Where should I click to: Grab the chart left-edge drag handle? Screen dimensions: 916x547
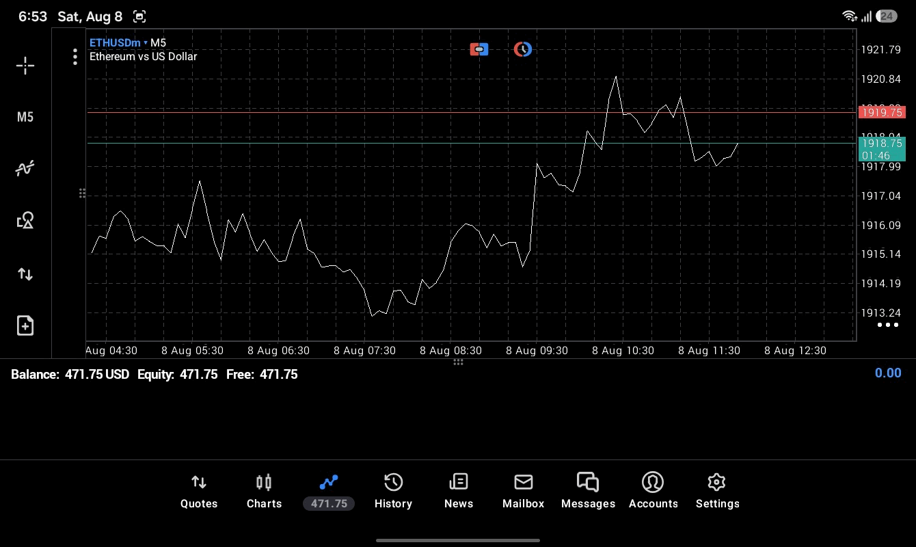(x=82, y=194)
